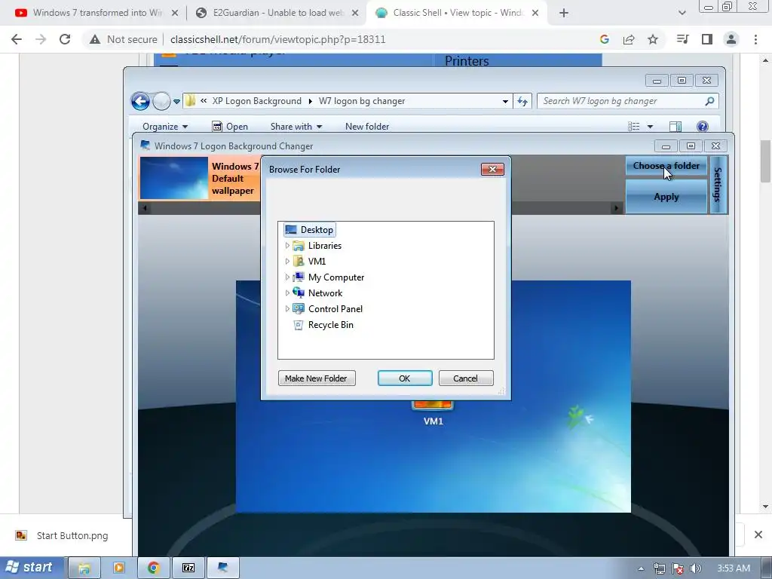Click the VM1 user tile in preview

[433, 414]
